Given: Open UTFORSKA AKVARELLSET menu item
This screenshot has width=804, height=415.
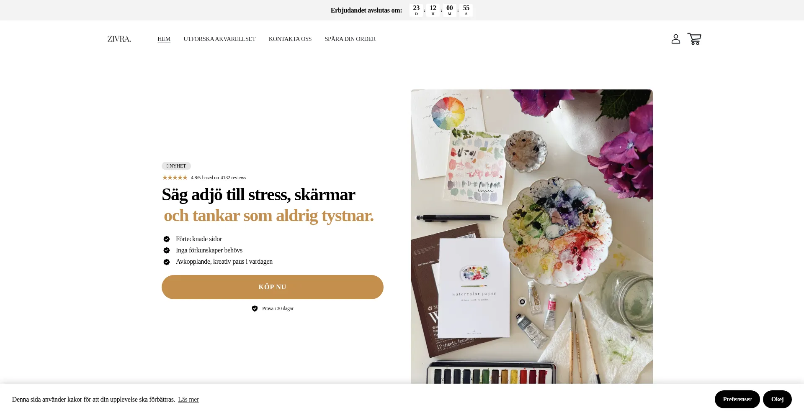Looking at the screenshot, I should click(x=219, y=39).
